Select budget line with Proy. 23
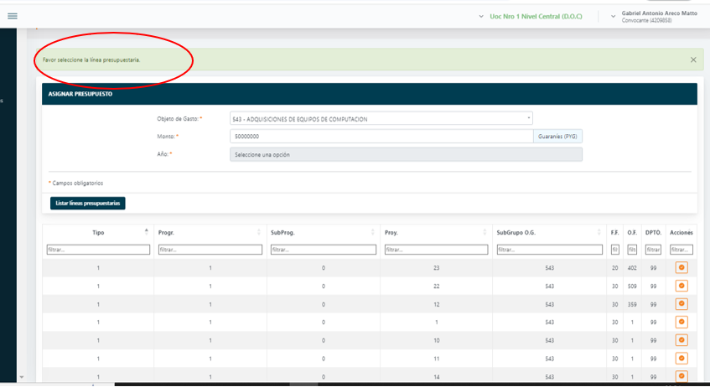Image resolution: width=710 pixels, height=387 pixels. tap(681, 267)
